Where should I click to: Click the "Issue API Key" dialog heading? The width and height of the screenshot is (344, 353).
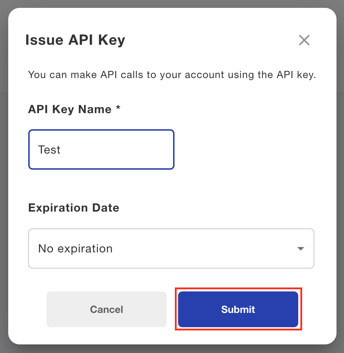point(75,40)
